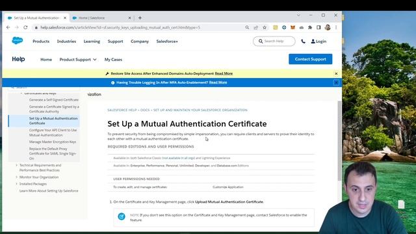Click the phone icon in Salesforce header
Screen dimensions: 416x234
[x=303, y=42]
